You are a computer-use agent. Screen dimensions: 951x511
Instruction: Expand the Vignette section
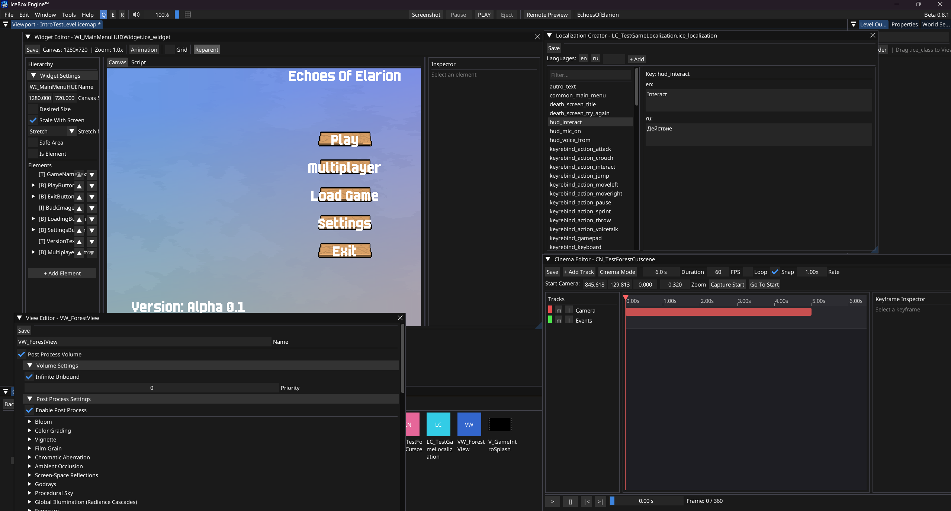point(30,439)
